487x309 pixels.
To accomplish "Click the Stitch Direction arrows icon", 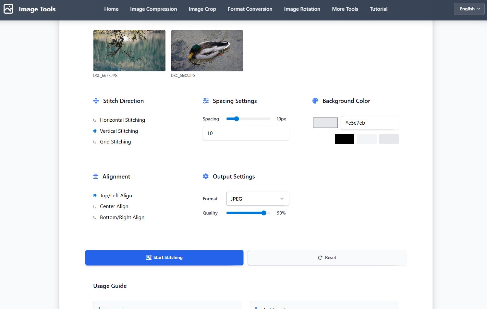I will (96, 101).
